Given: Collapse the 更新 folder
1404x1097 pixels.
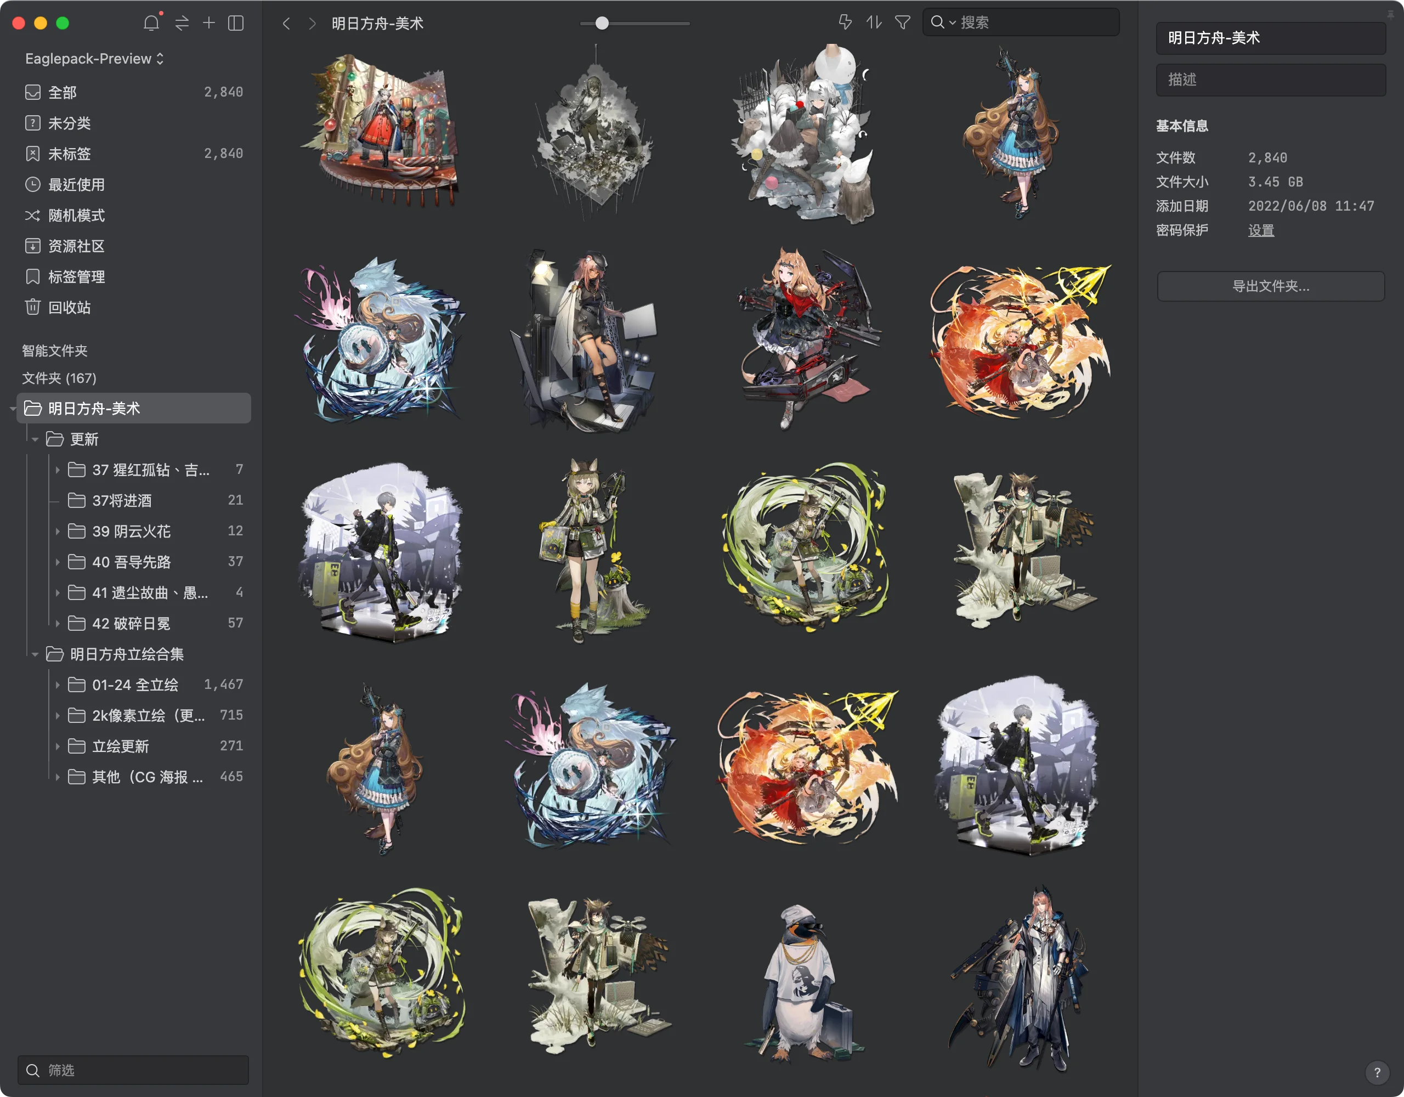Looking at the screenshot, I should click(x=35, y=440).
